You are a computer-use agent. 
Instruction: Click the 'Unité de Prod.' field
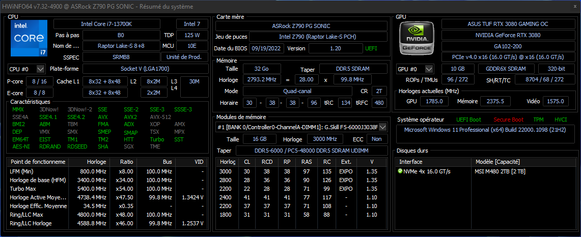(184, 57)
